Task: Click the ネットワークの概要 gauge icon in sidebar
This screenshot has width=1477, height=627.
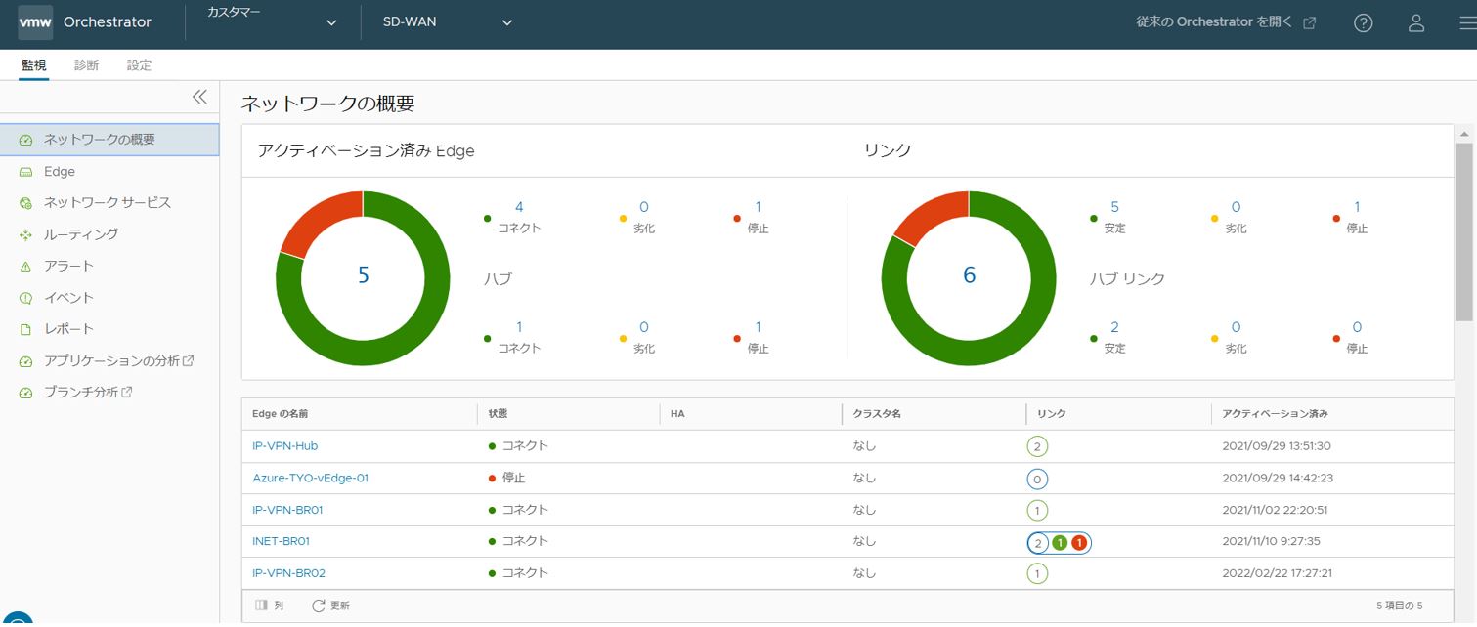Action: [x=26, y=140]
